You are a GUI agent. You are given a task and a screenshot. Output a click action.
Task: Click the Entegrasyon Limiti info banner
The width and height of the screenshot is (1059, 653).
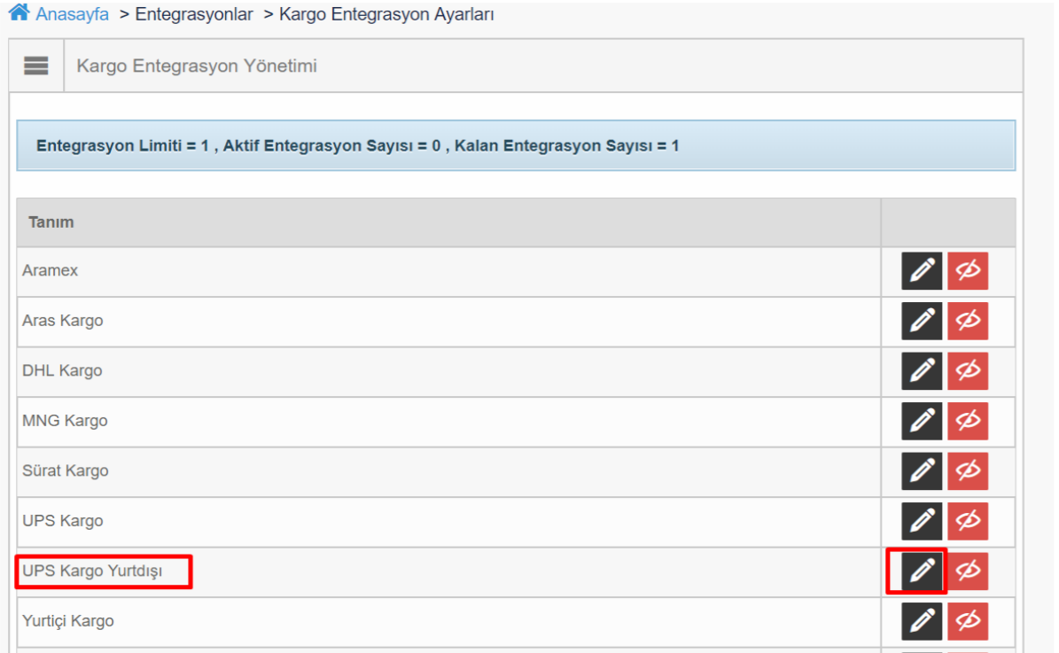pos(516,145)
